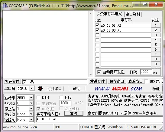Click the red port status indicator light

pos(40,89)
